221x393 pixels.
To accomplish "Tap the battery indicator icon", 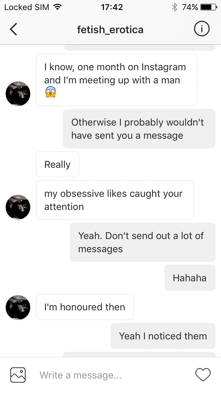I will pos(208,7).
